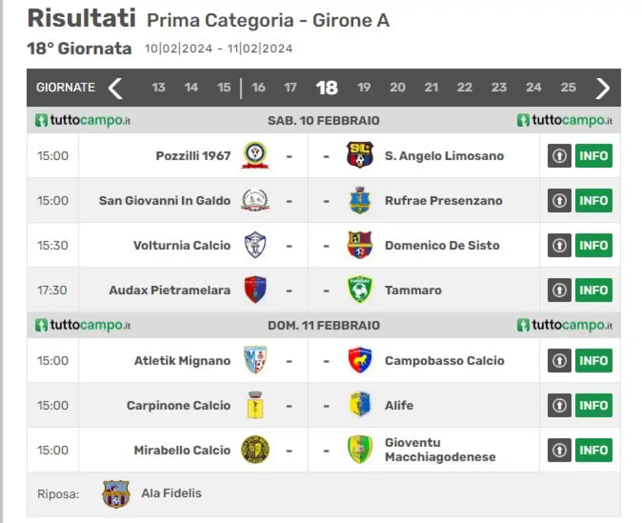Viewport: 642px width, 523px height.
Task: Switch to giornata 19
Action: point(364,88)
